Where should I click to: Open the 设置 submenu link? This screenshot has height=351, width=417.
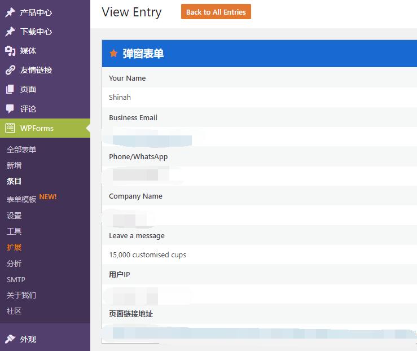(x=14, y=216)
